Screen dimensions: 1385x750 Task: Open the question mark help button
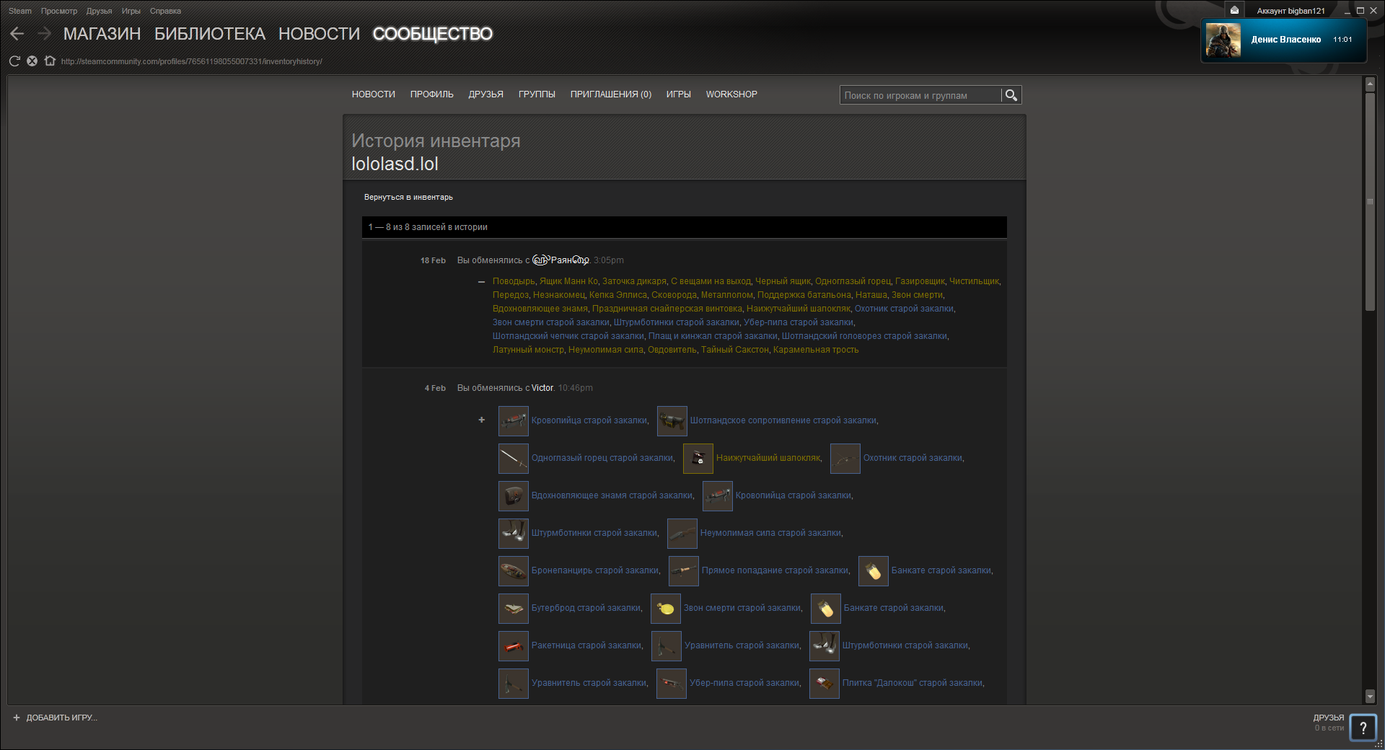[1363, 728]
